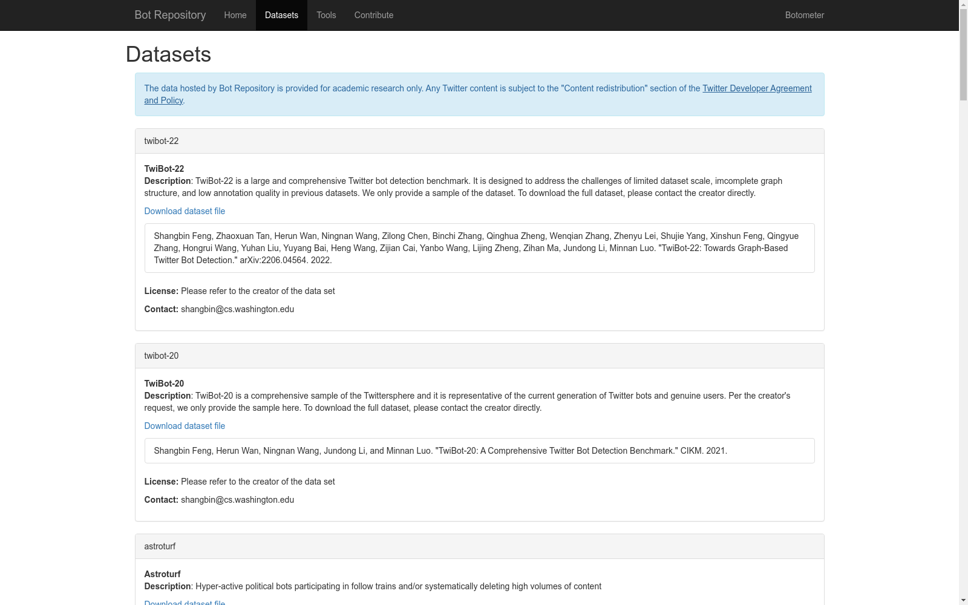
Task: Click the TwiBot-22 arXiv citation box
Action: (x=479, y=248)
